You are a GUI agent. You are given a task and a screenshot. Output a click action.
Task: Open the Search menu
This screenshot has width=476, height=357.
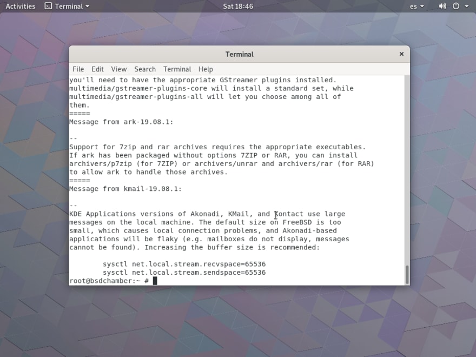pyautogui.click(x=145, y=69)
